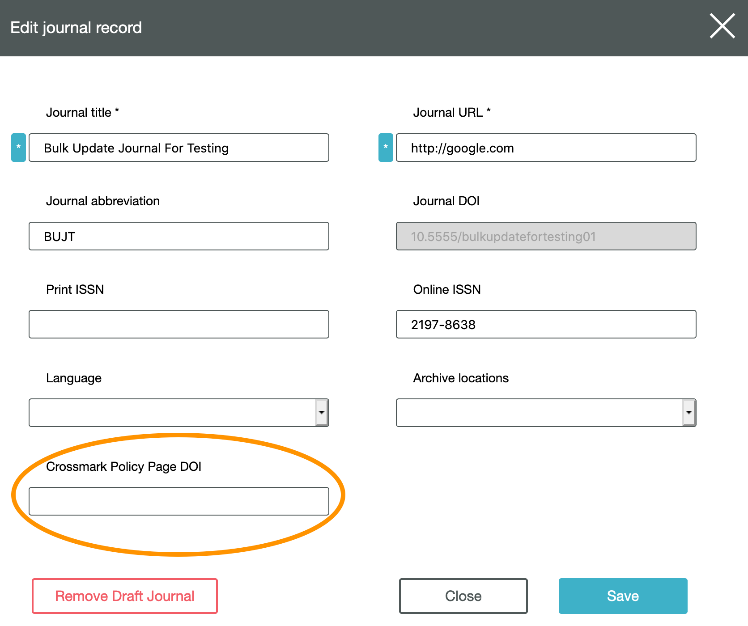This screenshot has height=626, width=748.
Task: Open the Language combo box field
Action: coord(172,413)
